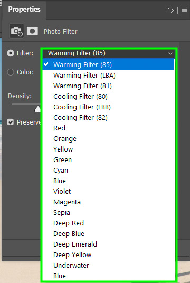Click the Warming Filter (85) combo box
This screenshot has height=283, width=190.
[x=109, y=53]
